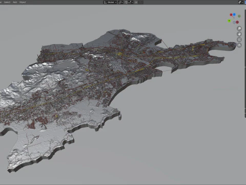Switch perspective/orthographic with grid button
Screen dimensions: 246x185
[239, 45]
